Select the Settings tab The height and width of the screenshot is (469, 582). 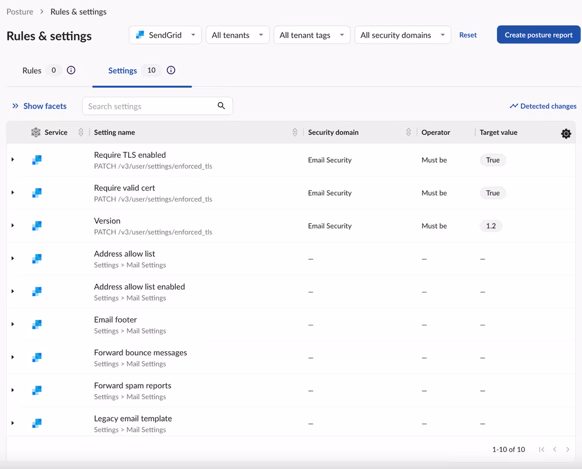pos(122,70)
